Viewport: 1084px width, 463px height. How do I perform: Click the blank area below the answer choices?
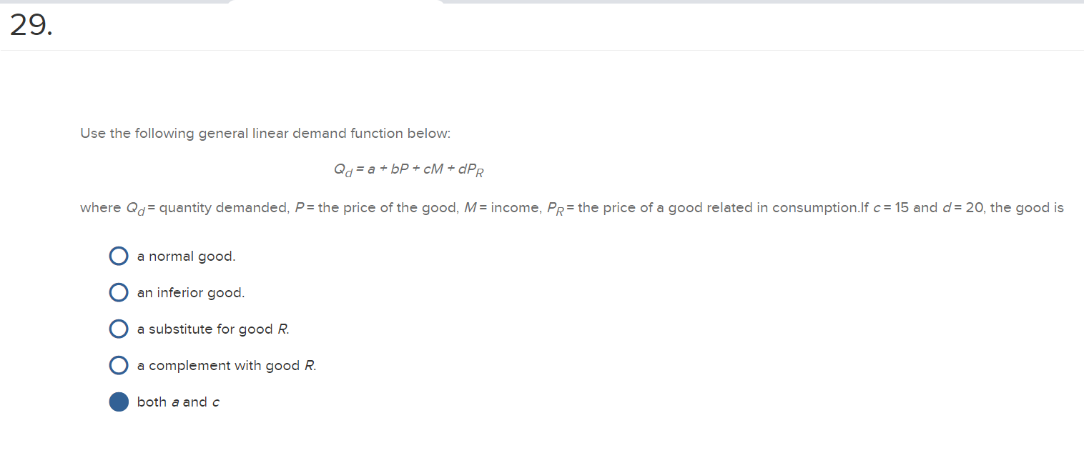pyautogui.click(x=501, y=439)
